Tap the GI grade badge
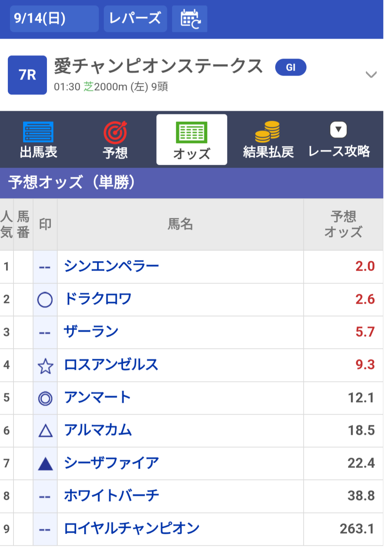Screen dimensions: 384x547 coord(290,68)
